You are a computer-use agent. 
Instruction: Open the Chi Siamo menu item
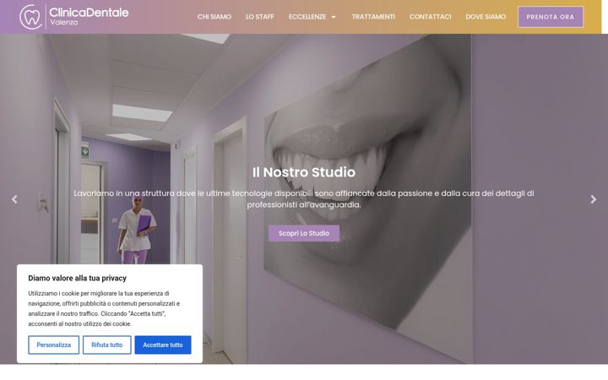pyautogui.click(x=214, y=17)
